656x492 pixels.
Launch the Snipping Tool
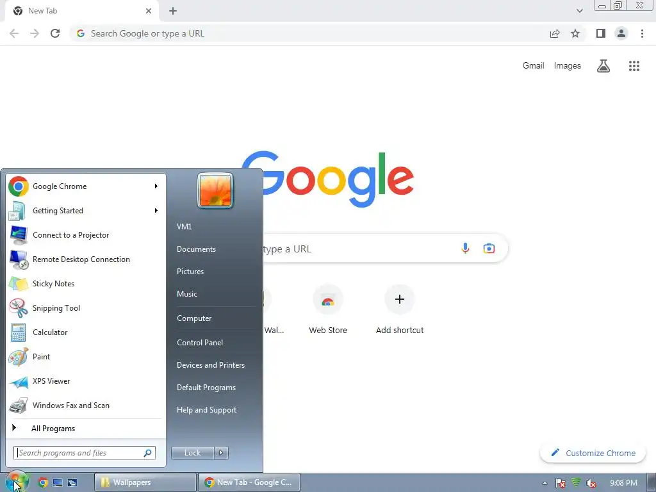pyautogui.click(x=84, y=308)
